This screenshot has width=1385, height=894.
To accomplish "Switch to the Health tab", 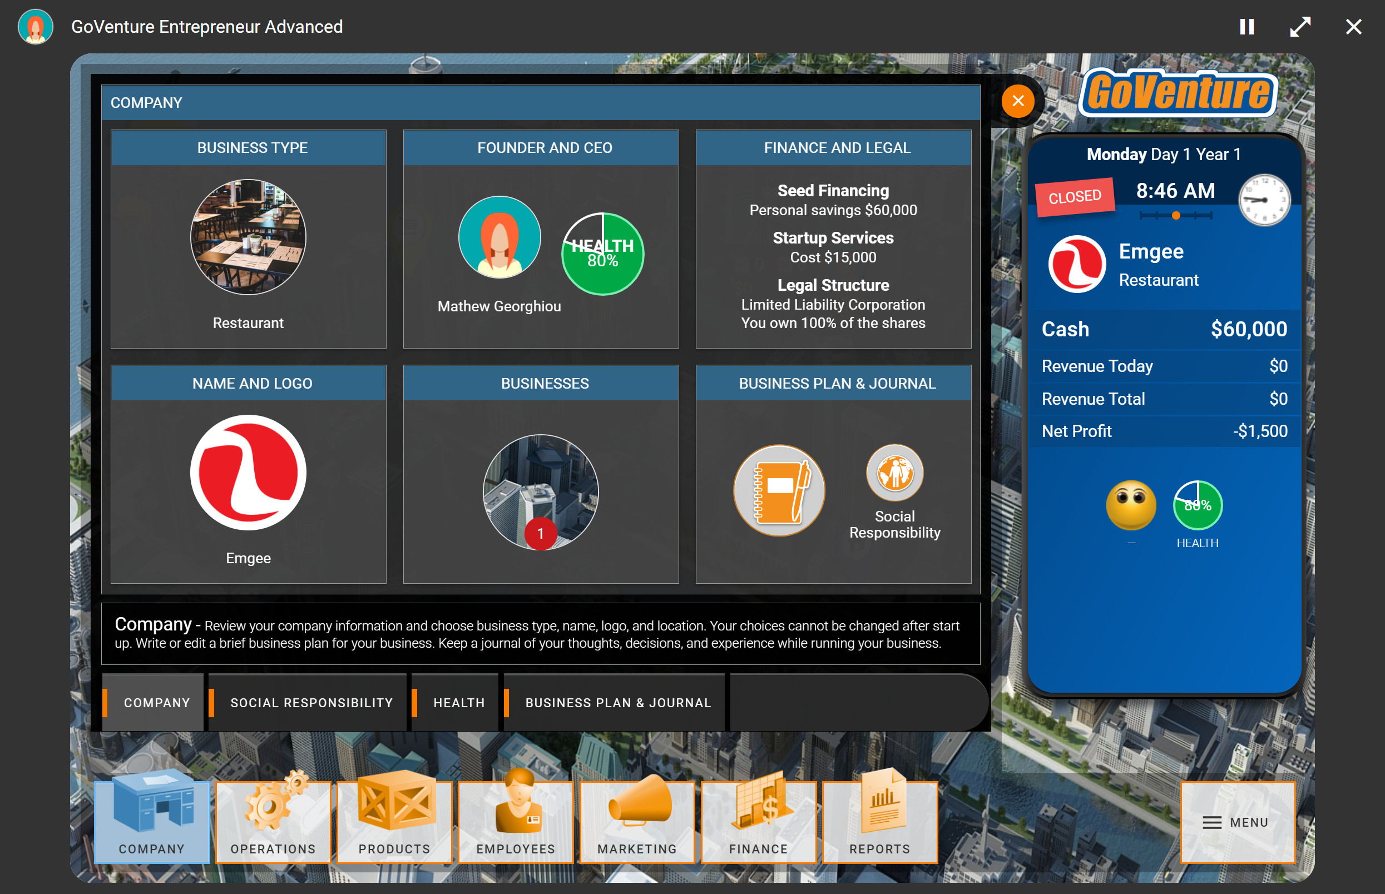I will click(458, 702).
